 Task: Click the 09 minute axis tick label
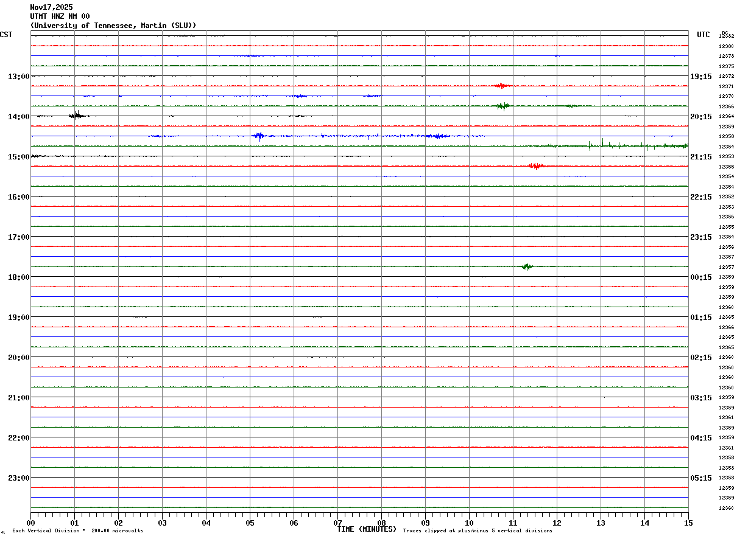426,523
